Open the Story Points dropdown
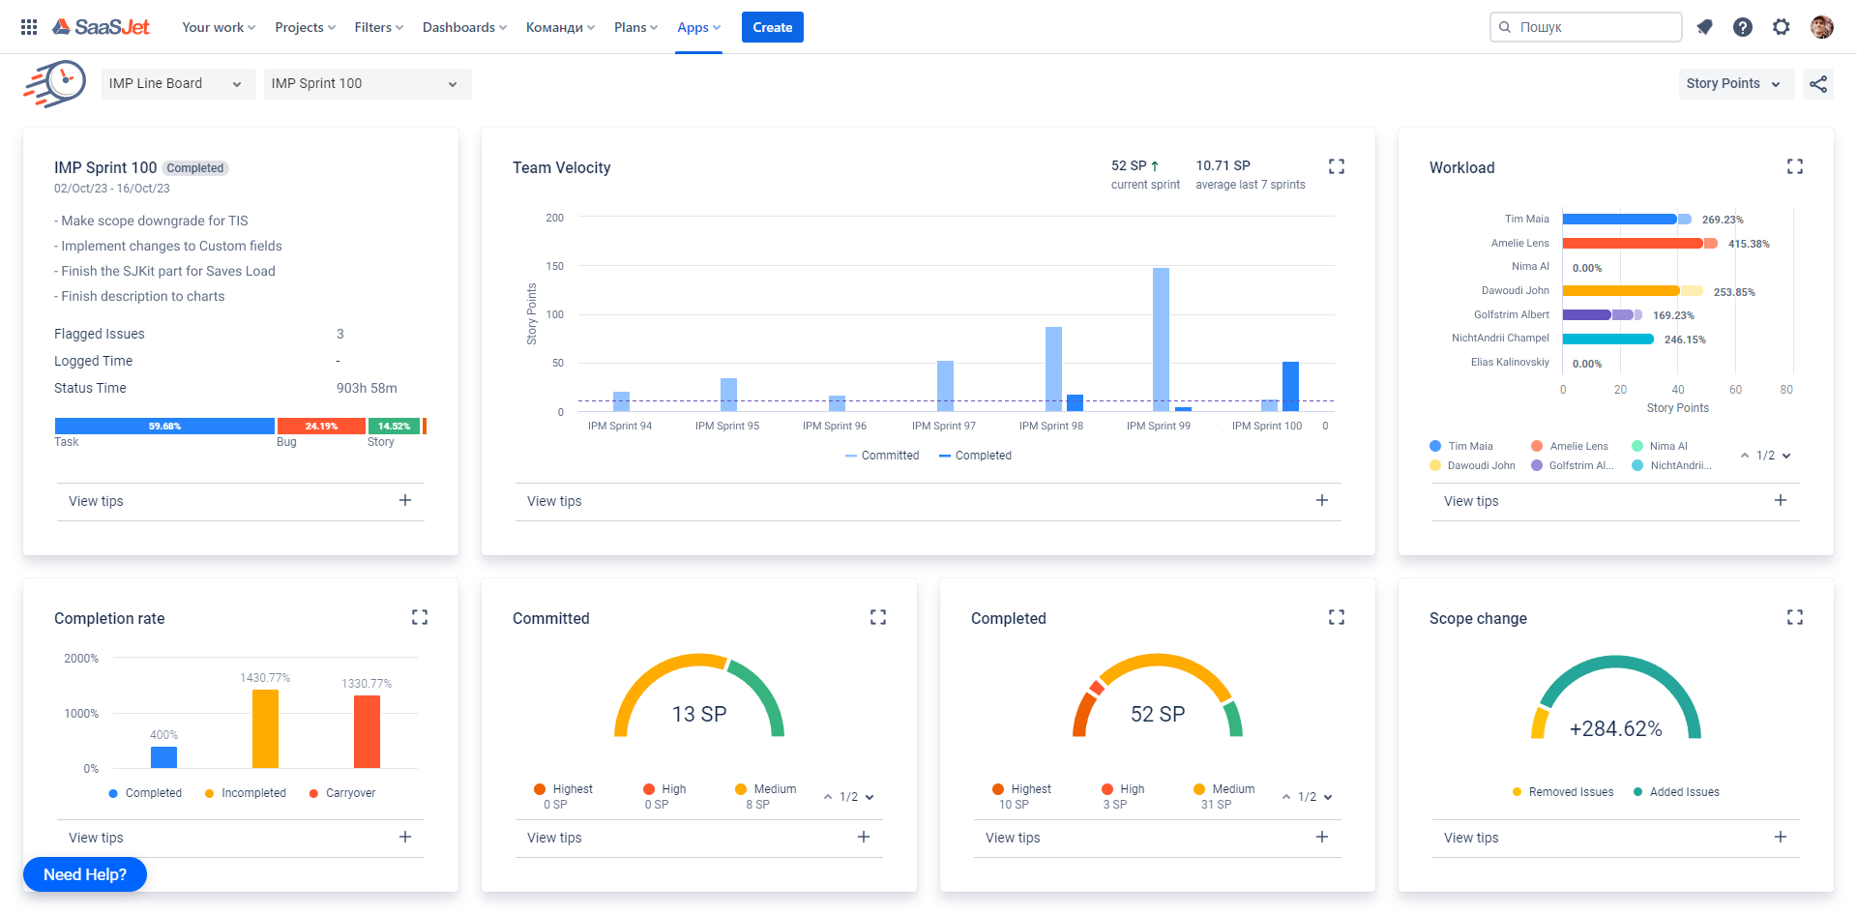1857x915 pixels. click(1736, 84)
